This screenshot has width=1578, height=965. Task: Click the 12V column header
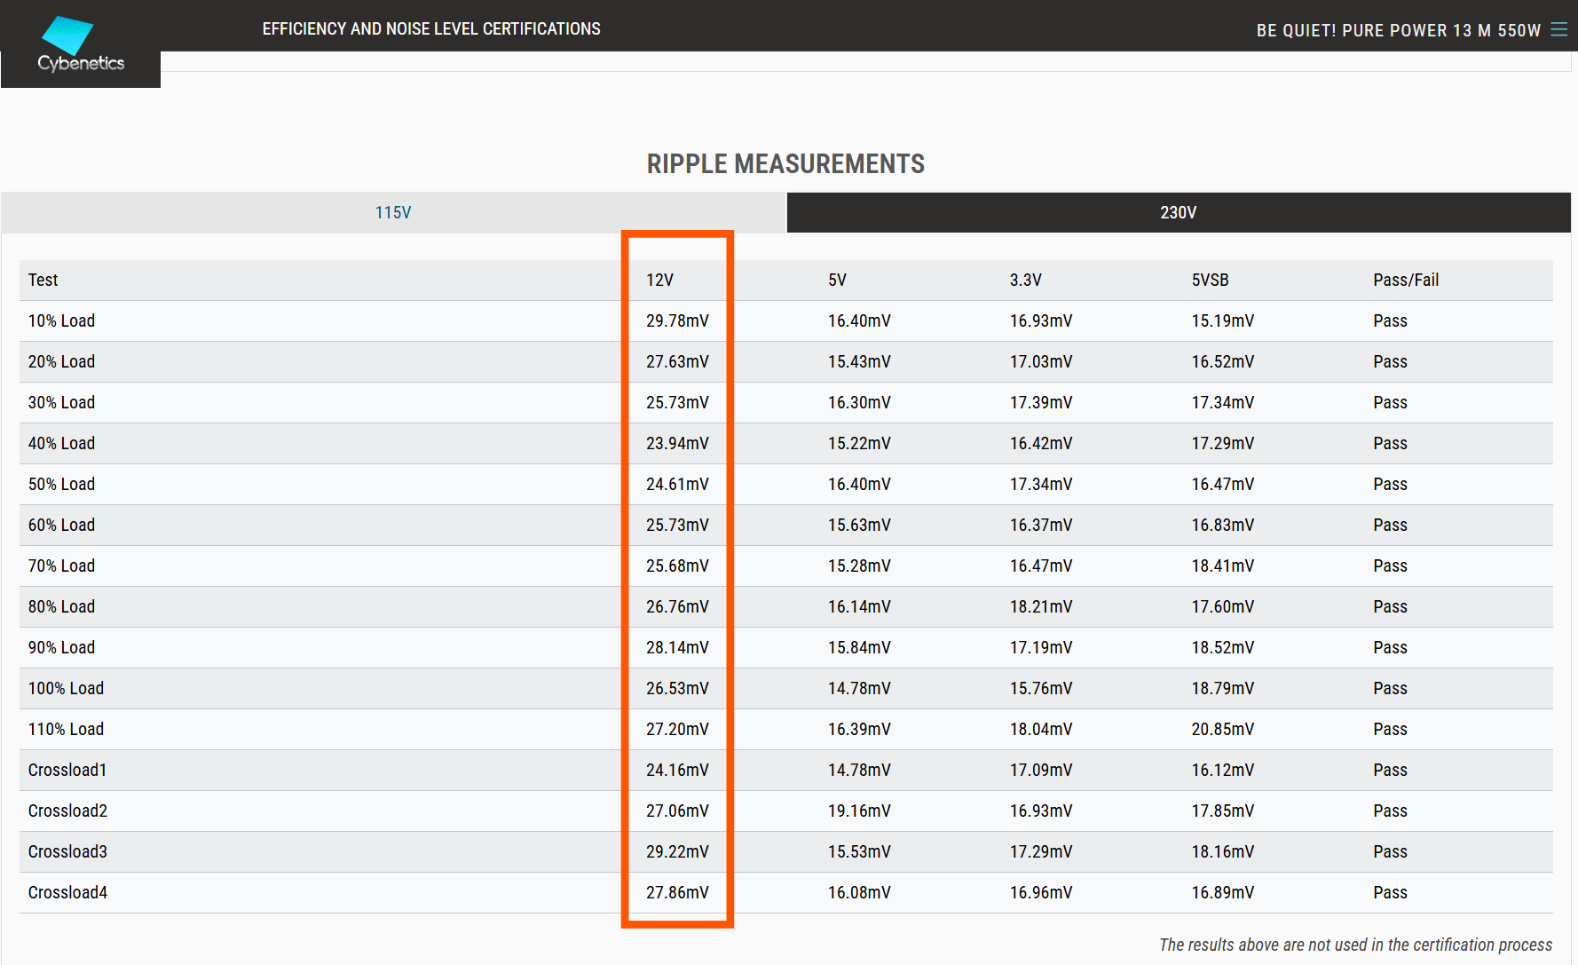click(x=659, y=280)
